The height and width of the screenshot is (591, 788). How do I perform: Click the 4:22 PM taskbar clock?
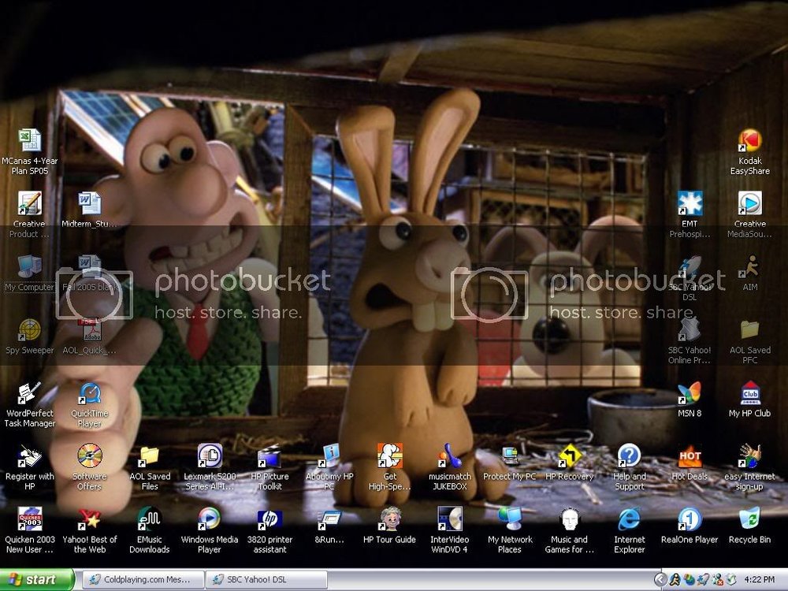760,579
